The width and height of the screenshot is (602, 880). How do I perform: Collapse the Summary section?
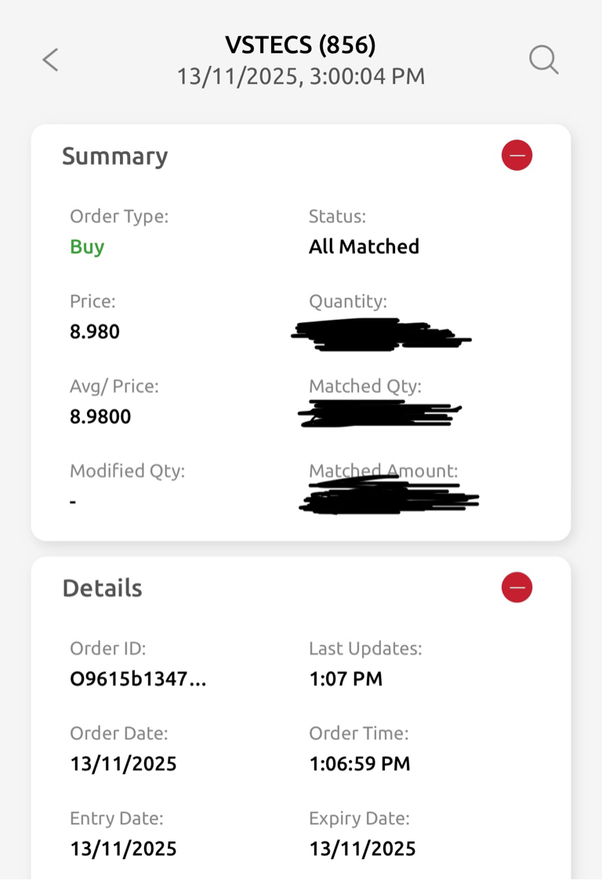(x=517, y=155)
